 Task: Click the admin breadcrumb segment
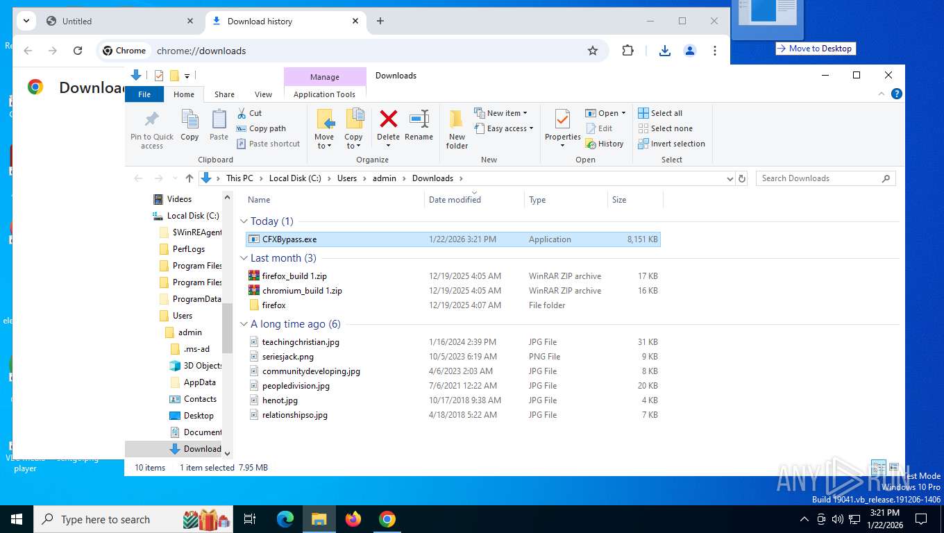point(385,178)
